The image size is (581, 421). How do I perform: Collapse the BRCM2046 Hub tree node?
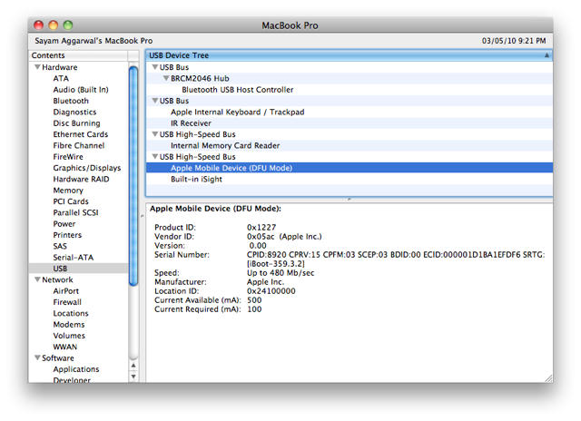(165, 79)
